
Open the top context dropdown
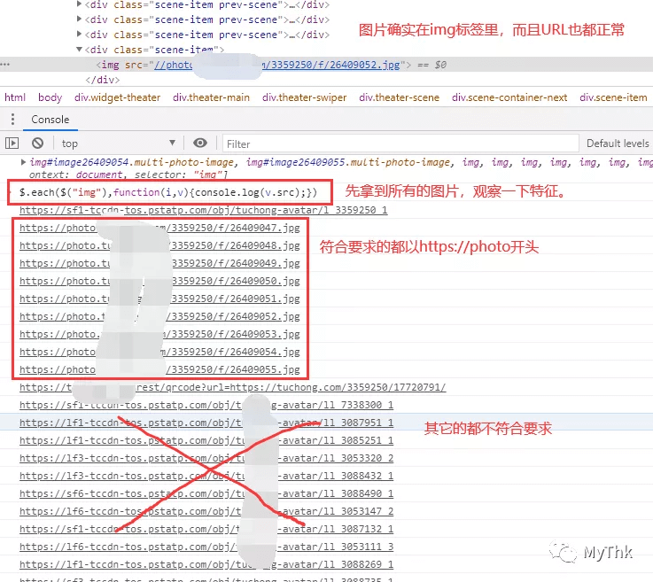119,144
